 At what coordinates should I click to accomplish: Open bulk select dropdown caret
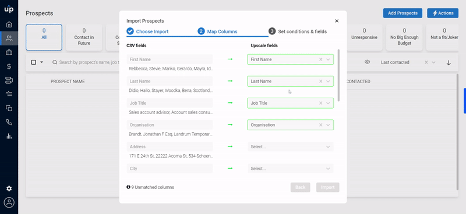[x=41, y=62]
